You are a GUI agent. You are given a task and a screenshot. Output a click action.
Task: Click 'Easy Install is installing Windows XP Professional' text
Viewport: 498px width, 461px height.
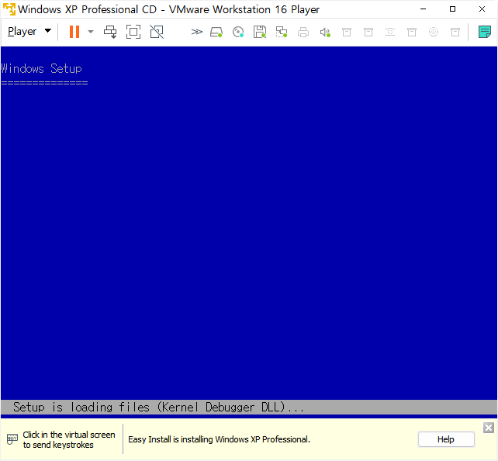(x=219, y=439)
